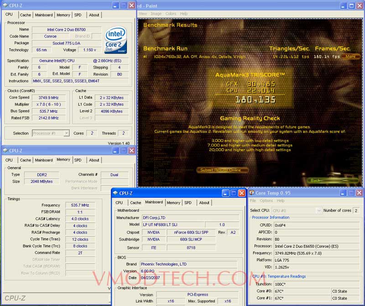Screen dimensions: 365x306
Task: Click the Multiplier value x 7.0
Action: coord(49,104)
